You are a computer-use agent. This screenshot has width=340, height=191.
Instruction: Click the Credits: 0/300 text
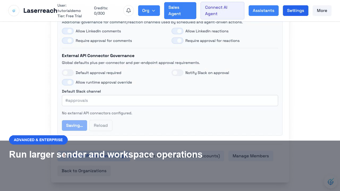coord(101,11)
